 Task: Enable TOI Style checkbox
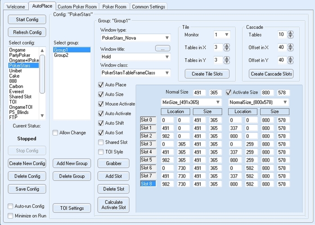click(101, 152)
